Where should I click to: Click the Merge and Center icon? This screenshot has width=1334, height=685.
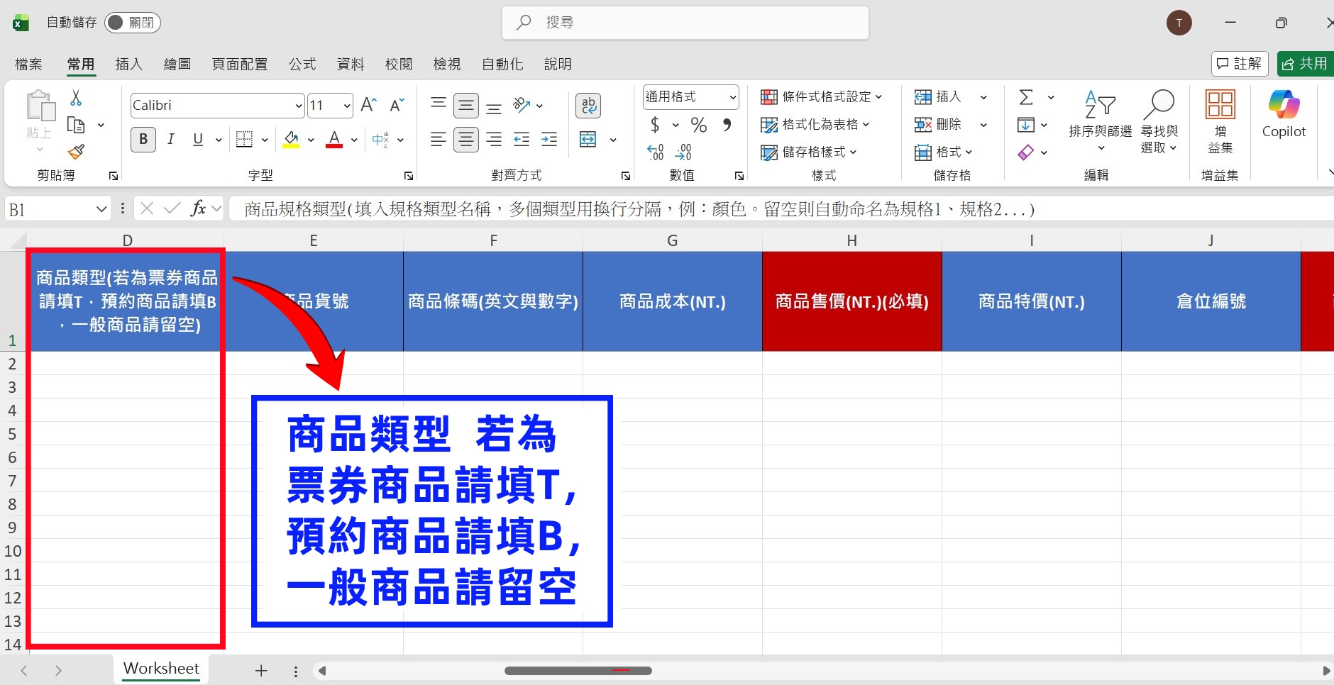[588, 139]
